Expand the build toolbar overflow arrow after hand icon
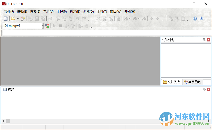The width and height of the screenshot is (212, 130). pos(91,27)
